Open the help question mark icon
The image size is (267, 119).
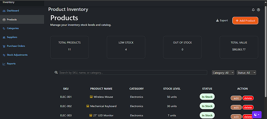[258, 10]
